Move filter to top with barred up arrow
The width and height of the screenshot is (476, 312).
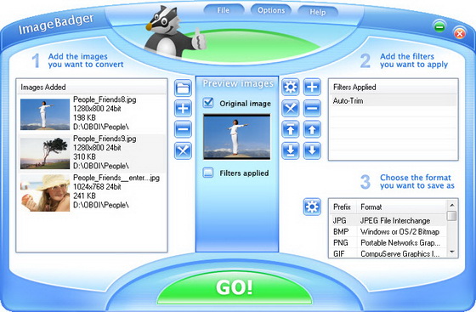pos(291,129)
